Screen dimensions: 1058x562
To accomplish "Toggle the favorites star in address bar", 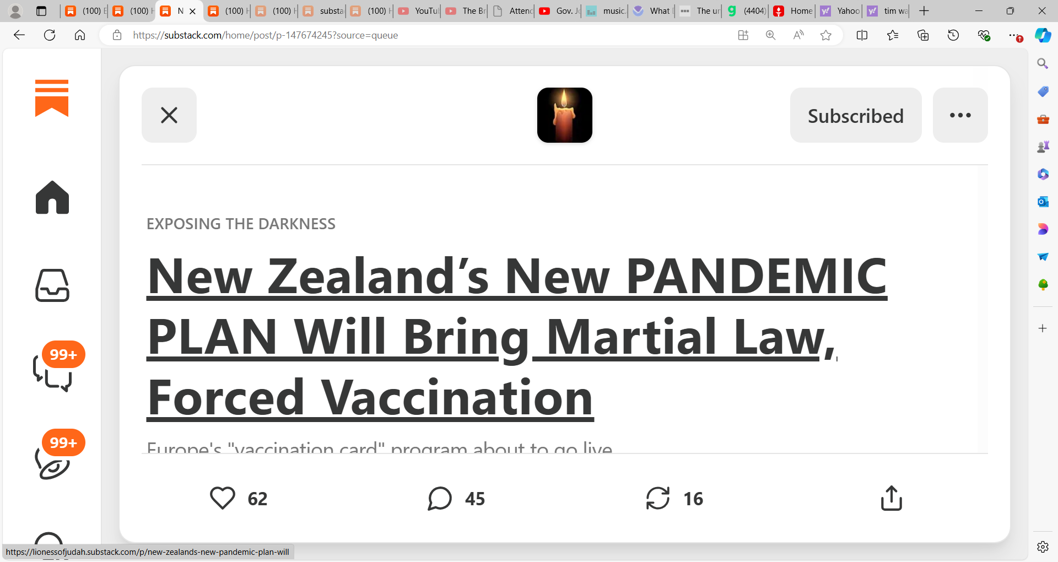I will [825, 35].
